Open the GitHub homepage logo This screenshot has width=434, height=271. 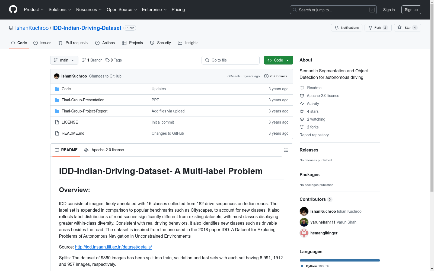[x=13, y=9]
